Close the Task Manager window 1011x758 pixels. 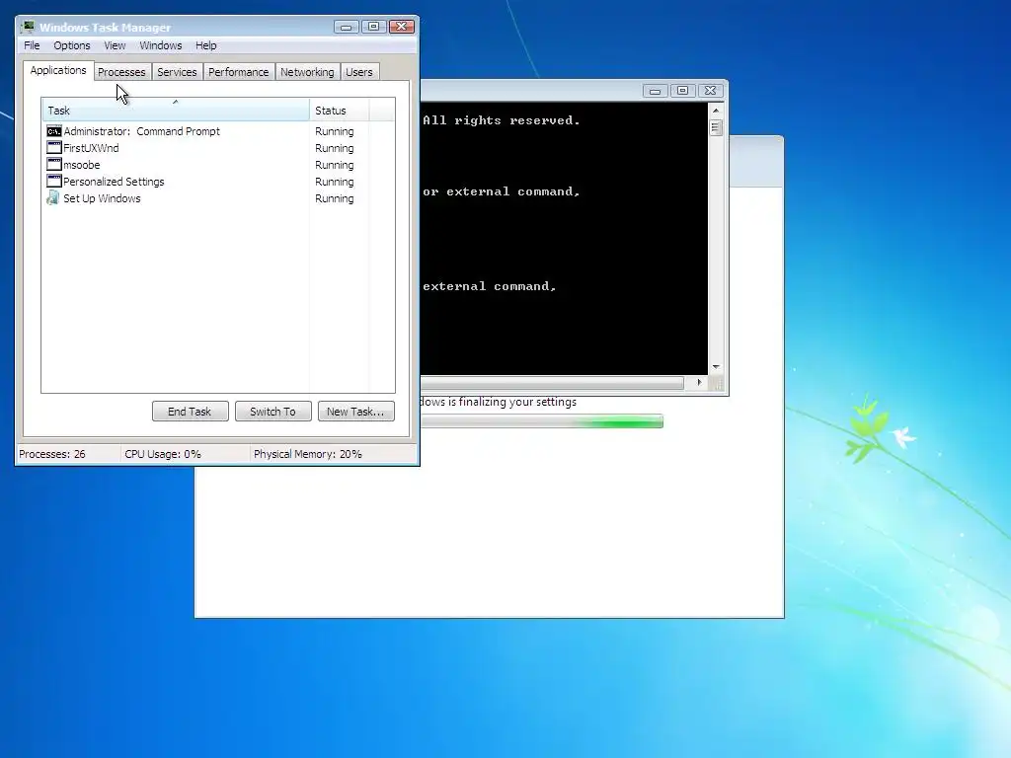click(x=402, y=27)
